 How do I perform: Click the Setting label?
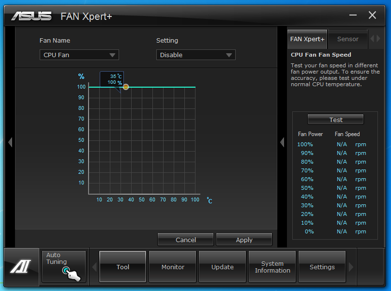[x=167, y=41]
